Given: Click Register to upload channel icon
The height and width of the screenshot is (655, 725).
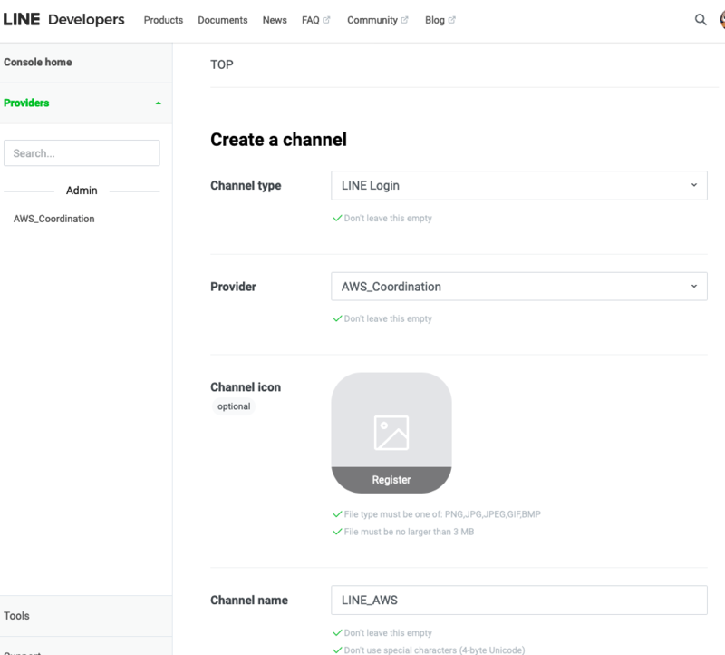Looking at the screenshot, I should point(391,480).
